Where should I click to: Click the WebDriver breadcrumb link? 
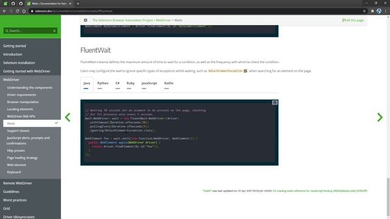coord(163,20)
